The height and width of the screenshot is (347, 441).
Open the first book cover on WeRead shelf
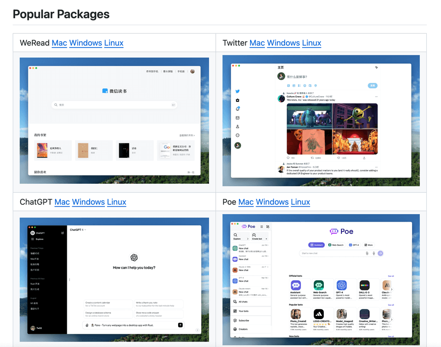[42, 150]
